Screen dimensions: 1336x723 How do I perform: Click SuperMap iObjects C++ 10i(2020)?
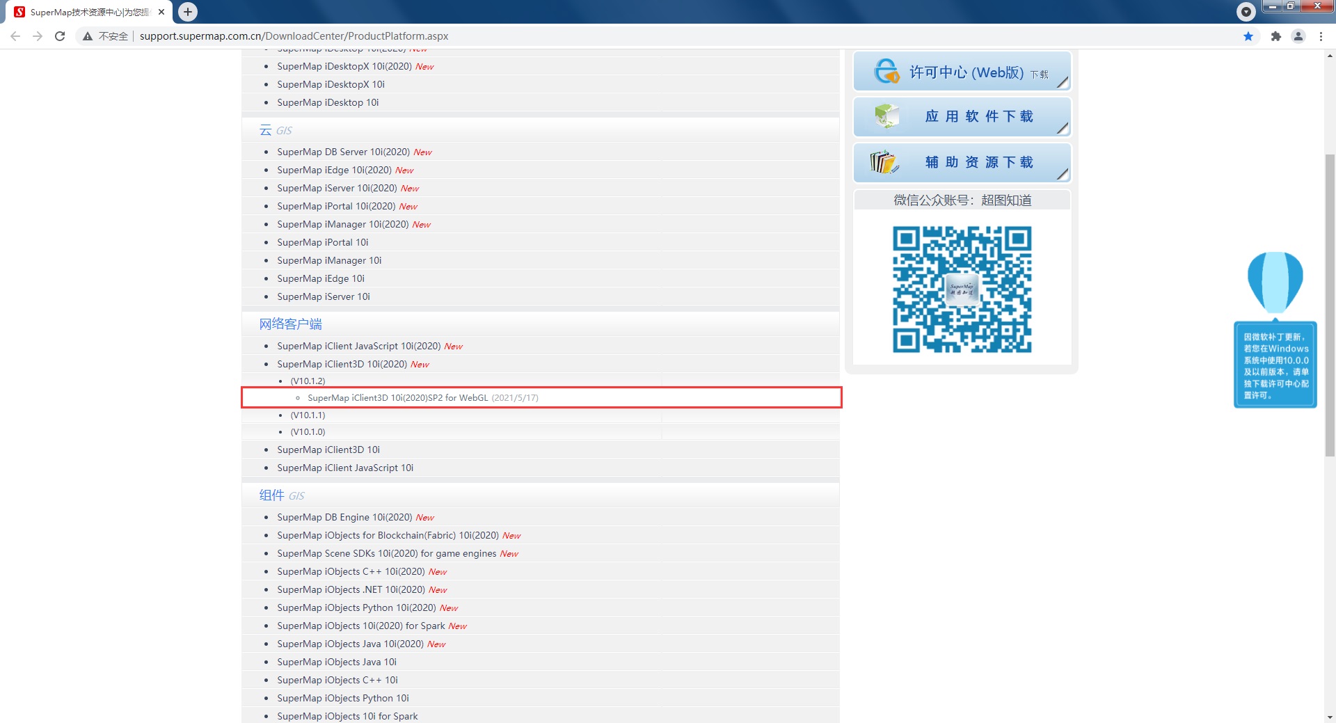[x=351, y=571]
